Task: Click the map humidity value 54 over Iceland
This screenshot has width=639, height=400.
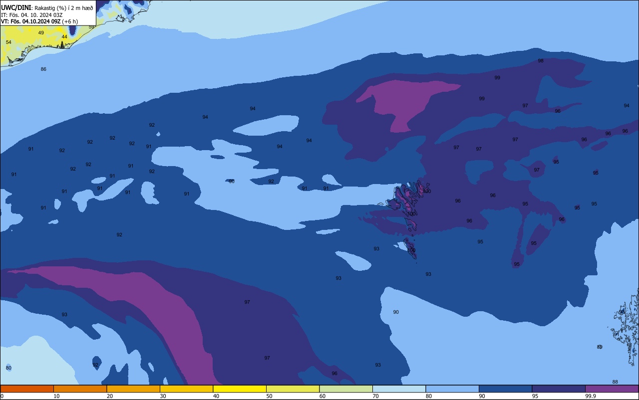Action: coord(8,42)
